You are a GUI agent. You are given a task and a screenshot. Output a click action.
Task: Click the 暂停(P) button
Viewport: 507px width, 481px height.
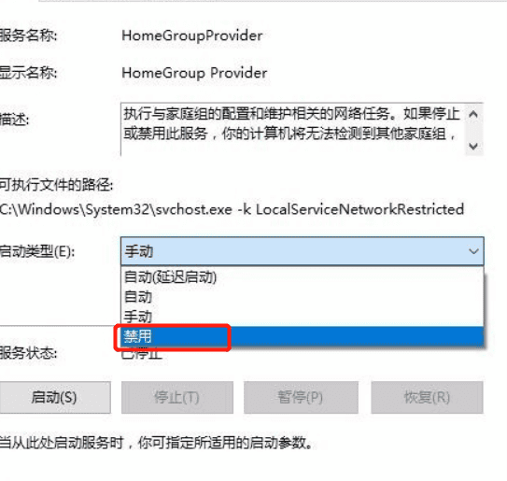click(x=301, y=397)
